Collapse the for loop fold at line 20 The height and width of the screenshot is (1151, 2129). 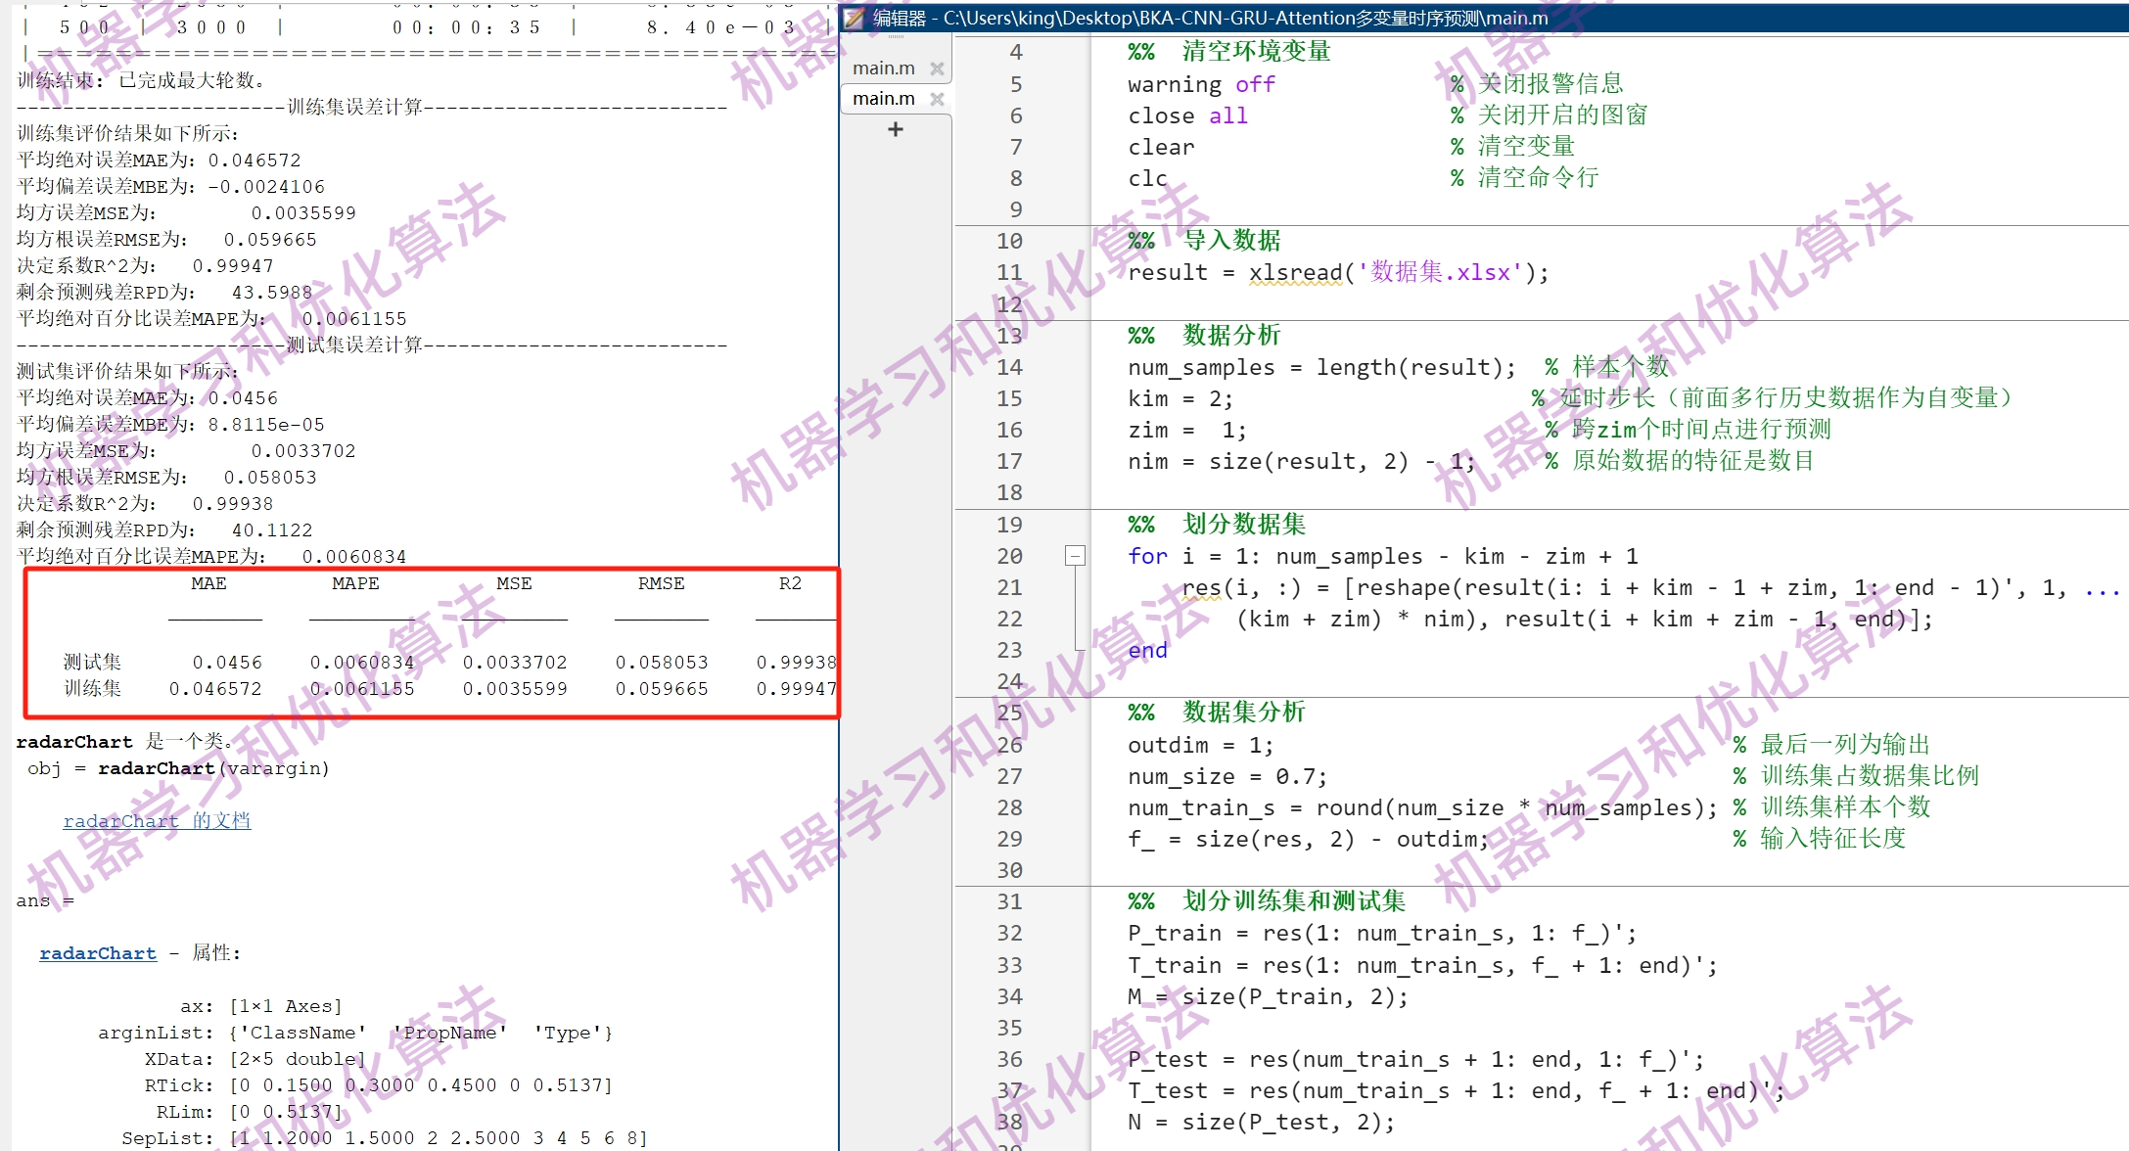point(1075,556)
